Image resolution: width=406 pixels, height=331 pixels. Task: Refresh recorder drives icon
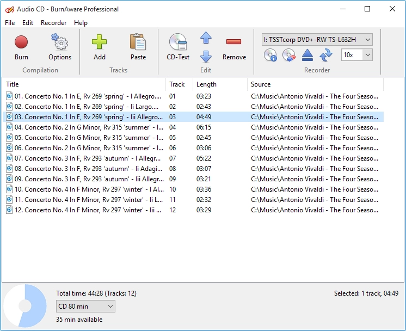point(326,55)
